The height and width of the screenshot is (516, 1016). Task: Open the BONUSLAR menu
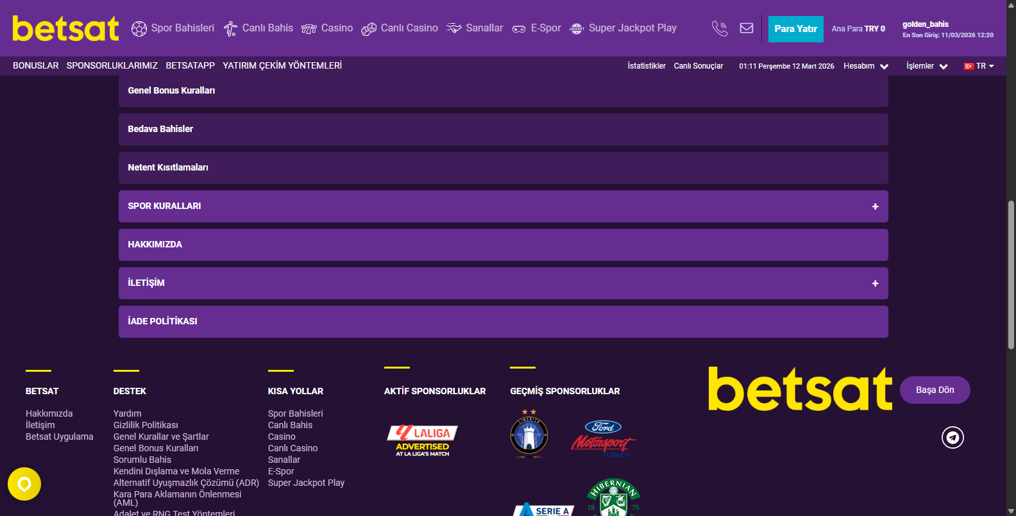pyautogui.click(x=36, y=65)
